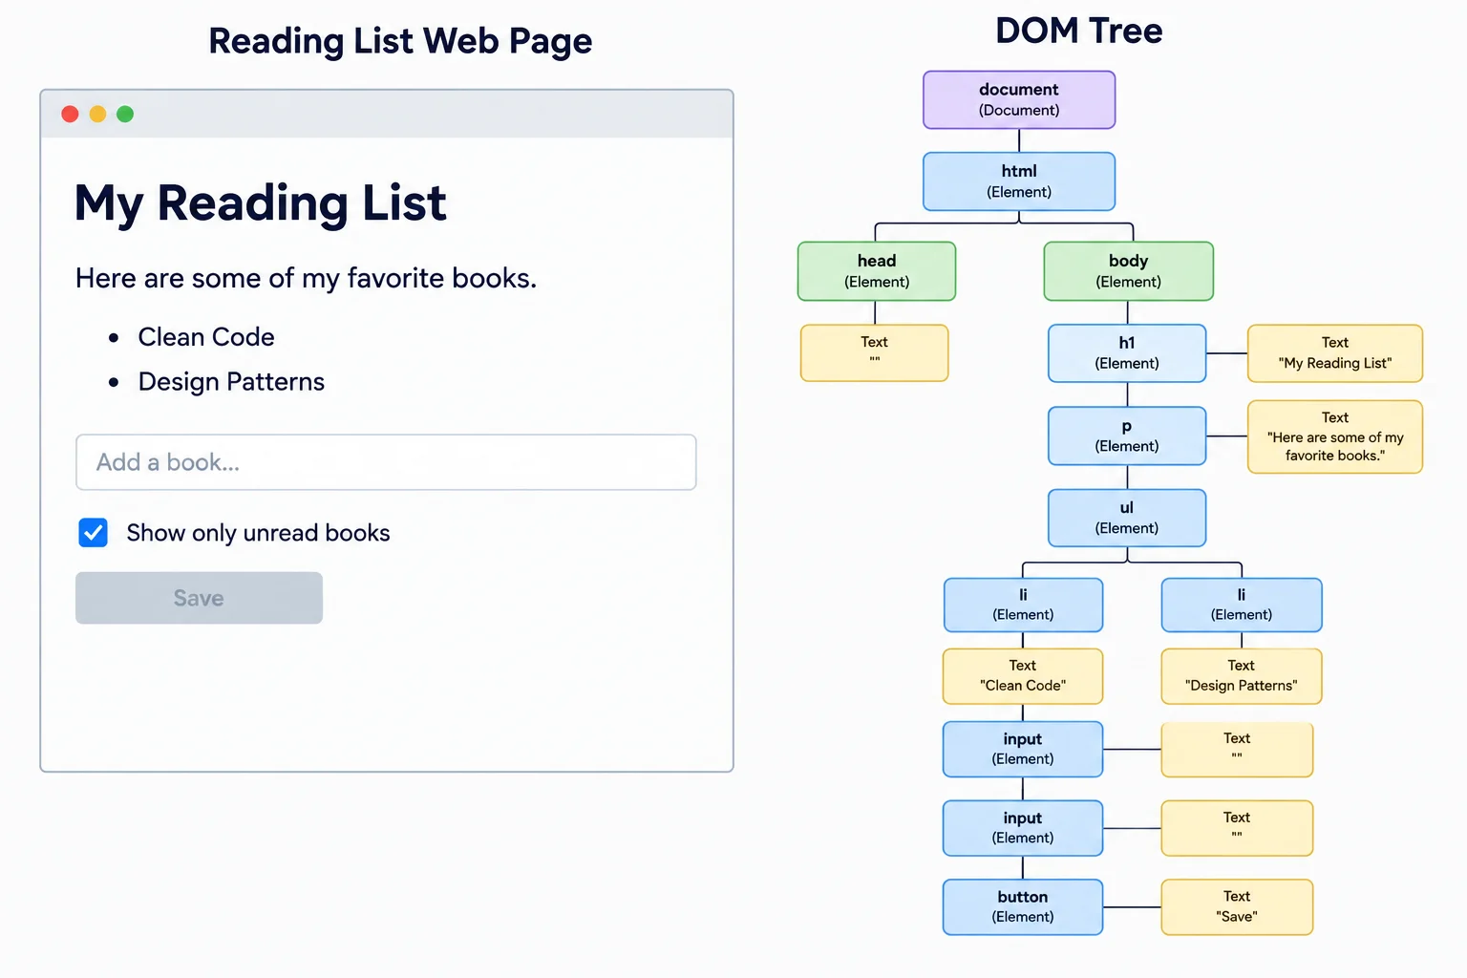Screen dimensions: 1467x978
Task: Click the Text node "Save" beside the button node
Action: [1237, 907]
